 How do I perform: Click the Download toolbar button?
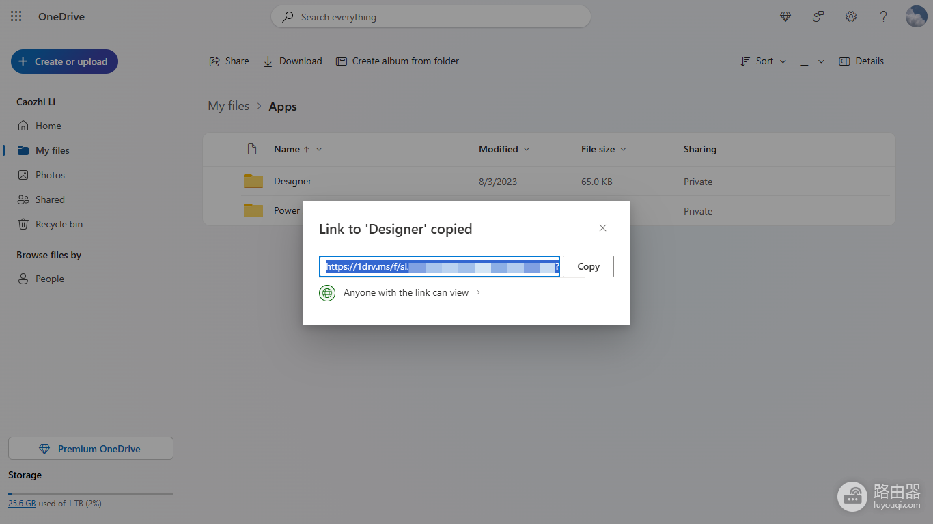click(x=292, y=61)
